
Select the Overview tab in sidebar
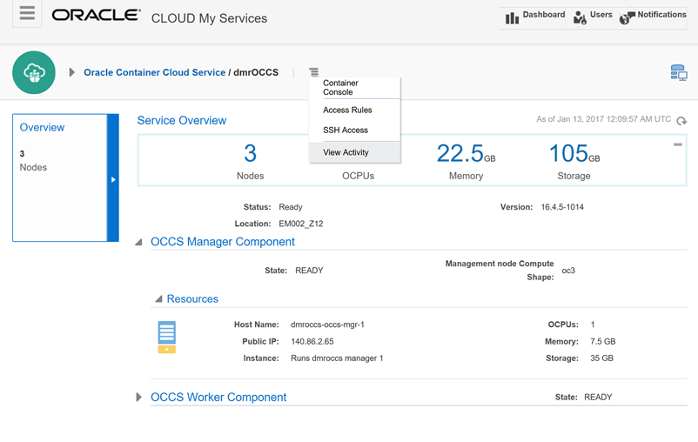42,128
